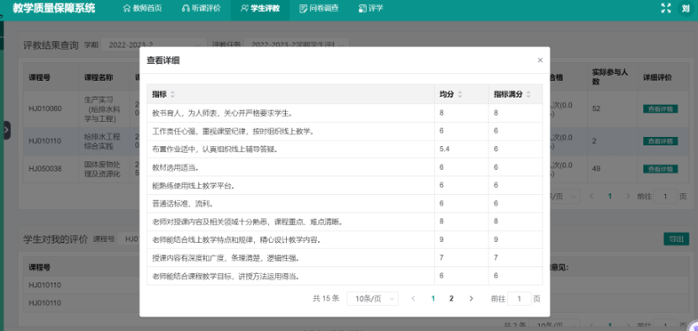
Task: Go to previous page in dialog
Action: point(413,298)
